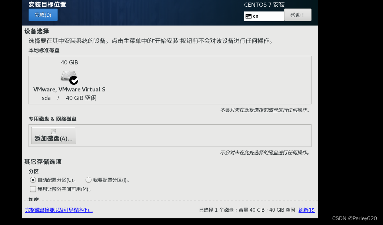
Task: Select the cn keyboard layout field
Action: (x=264, y=16)
